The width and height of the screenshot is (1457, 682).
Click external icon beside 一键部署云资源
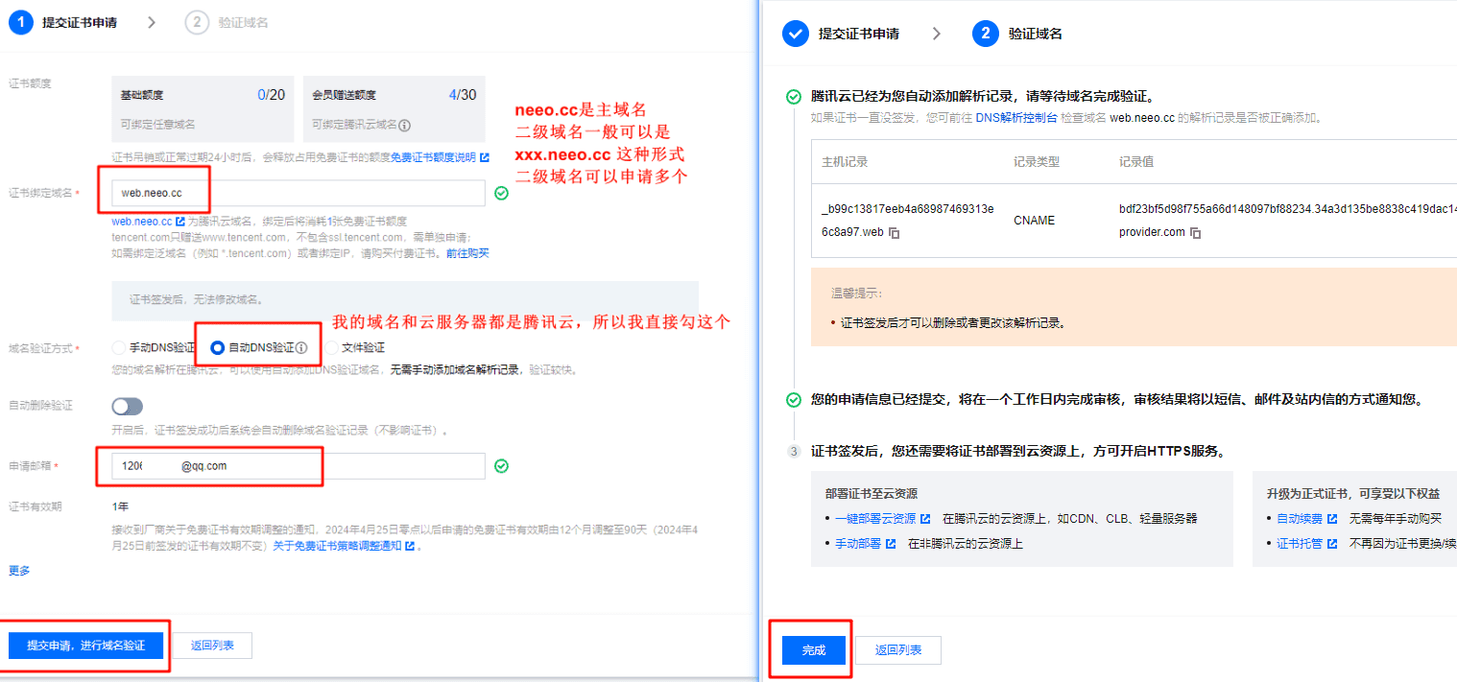click(x=925, y=519)
